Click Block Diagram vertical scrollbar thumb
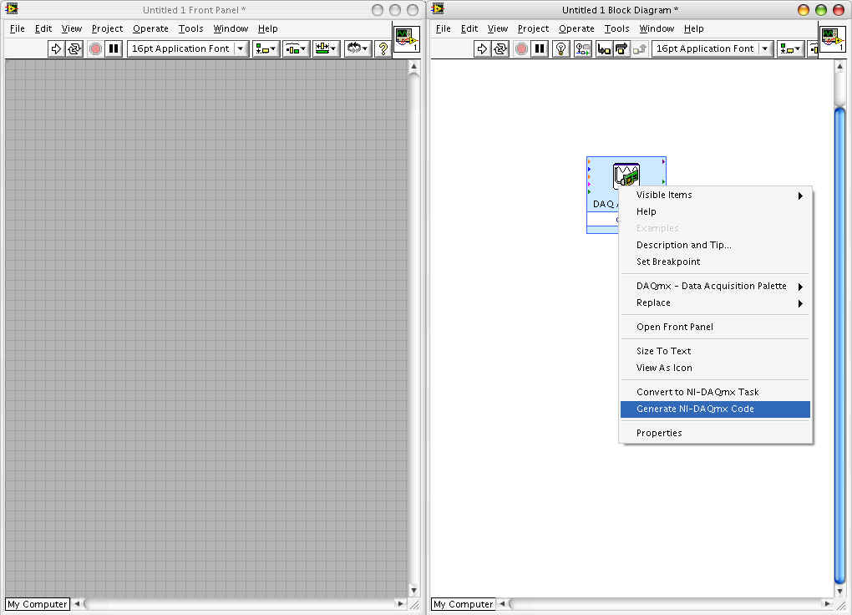852x615 pixels. 839,345
